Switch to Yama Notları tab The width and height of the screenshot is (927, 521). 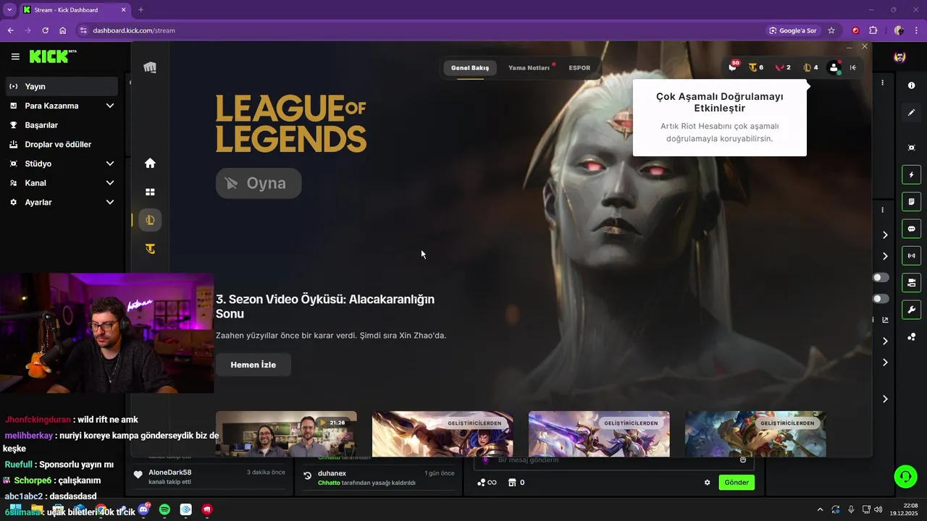tap(529, 68)
